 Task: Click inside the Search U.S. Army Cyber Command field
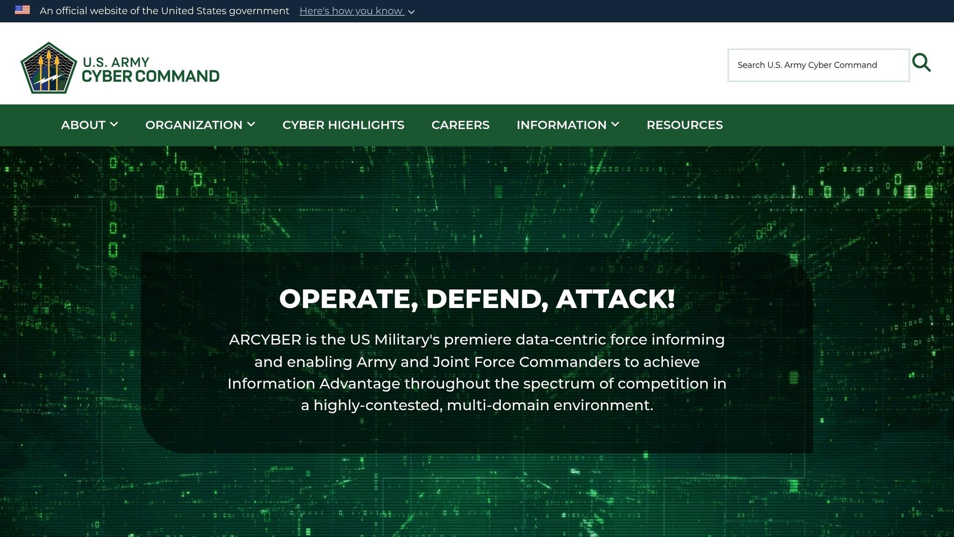point(818,65)
